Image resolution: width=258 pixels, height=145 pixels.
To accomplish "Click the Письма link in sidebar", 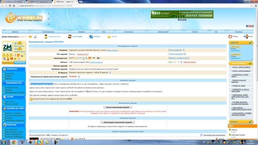I will click(x=9, y=74).
